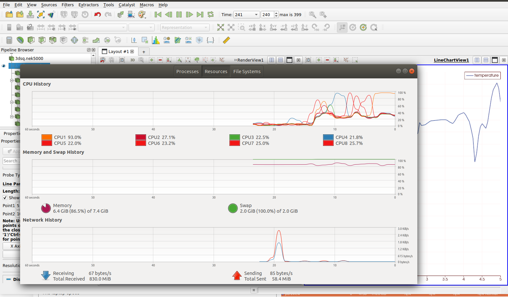This screenshot has height=297, width=508.
Task: Open the Filters menu
Action: (68, 5)
